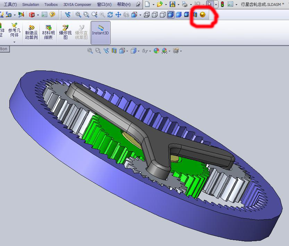Click 材料明细表 Bill of Materials button
Screen dimensions: 289x246
(48, 32)
